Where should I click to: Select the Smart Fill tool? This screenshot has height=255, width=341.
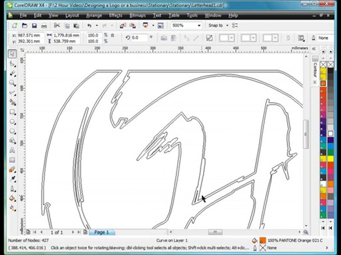[x=12, y=102]
